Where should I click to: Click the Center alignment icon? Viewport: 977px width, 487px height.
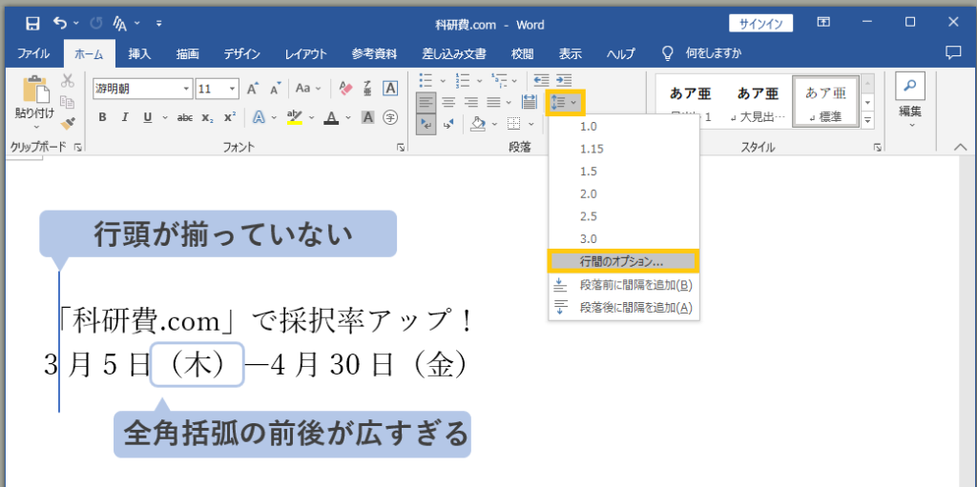pyautogui.click(x=448, y=102)
